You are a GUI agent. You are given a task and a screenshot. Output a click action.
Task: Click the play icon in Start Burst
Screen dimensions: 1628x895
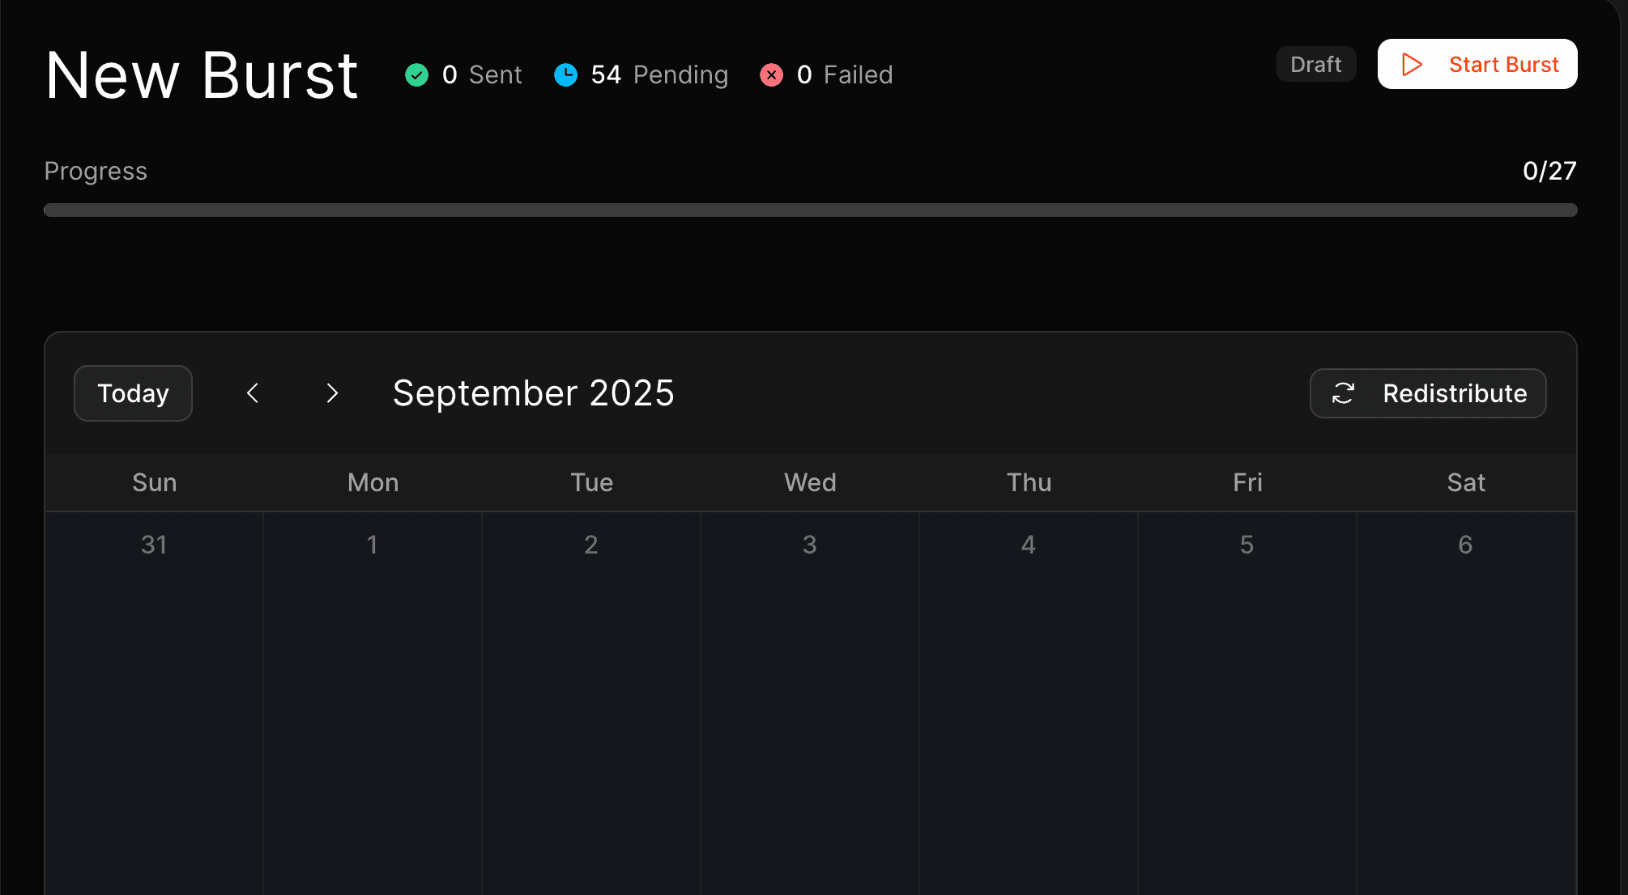click(x=1413, y=64)
